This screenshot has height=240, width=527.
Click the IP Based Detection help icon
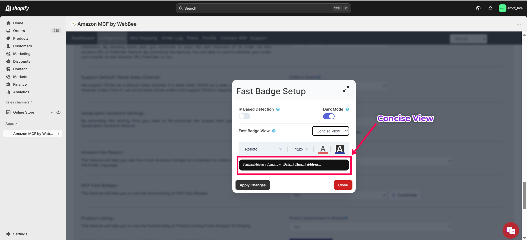[278, 109]
